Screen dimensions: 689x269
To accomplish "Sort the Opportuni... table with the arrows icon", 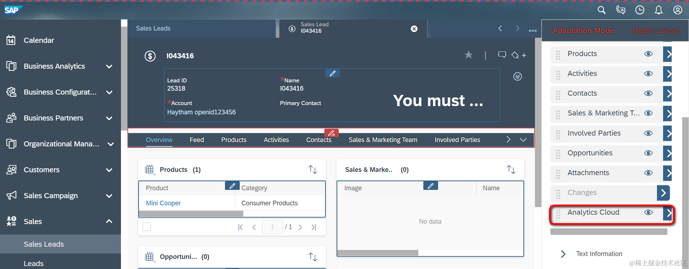I will (x=313, y=257).
